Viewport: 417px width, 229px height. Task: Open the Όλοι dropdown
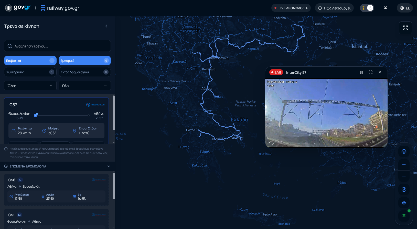click(x=84, y=86)
